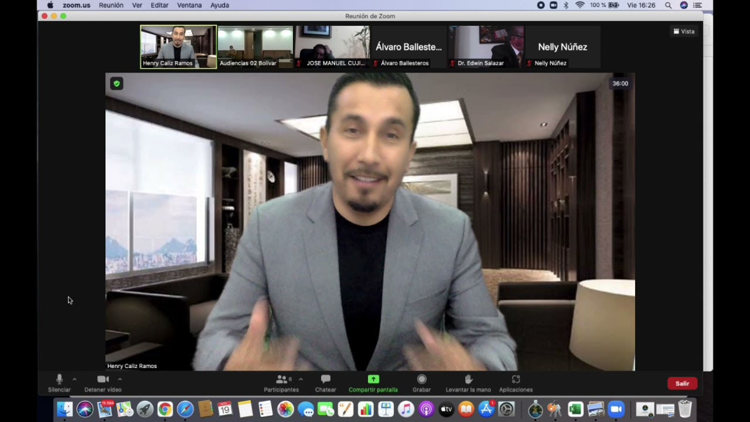Open Finder from the Dock
Image resolution: width=750 pixels, height=422 pixels.
pyautogui.click(x=64, y=409)
